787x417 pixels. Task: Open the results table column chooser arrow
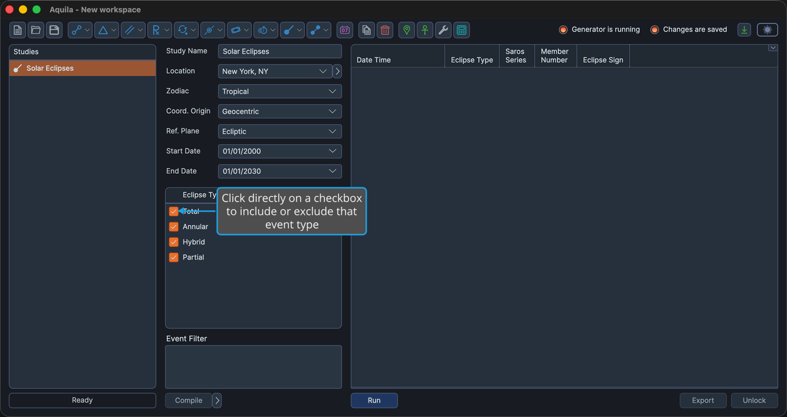pos(772,48)
